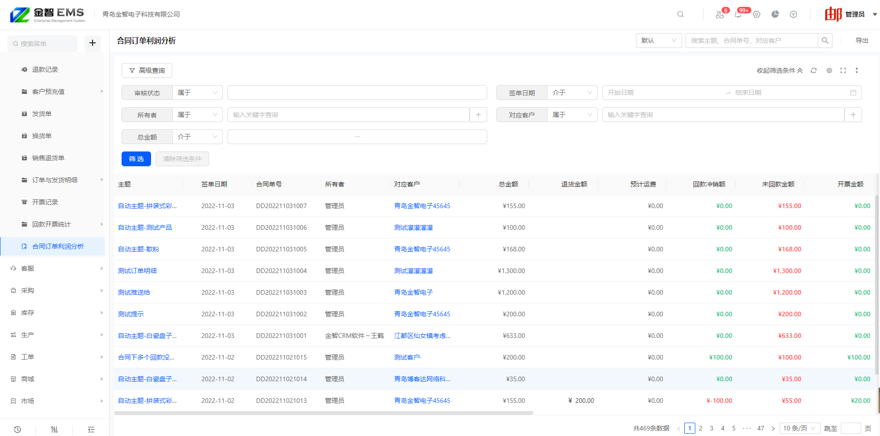The image size is (880, 436).
Task: Click the 筛选 filter button
Action: (x=136, y=159)
